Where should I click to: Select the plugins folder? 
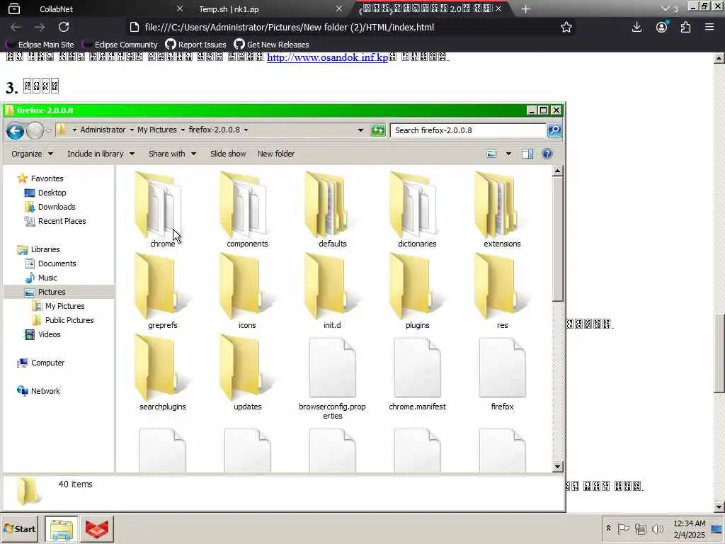click(x=417, y=290)
